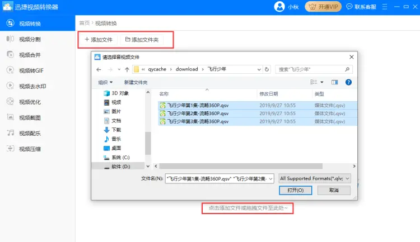Viewport: 420px width, 242px height.
Task: Select 系统 (C:) drive
Action: point(117,157)
